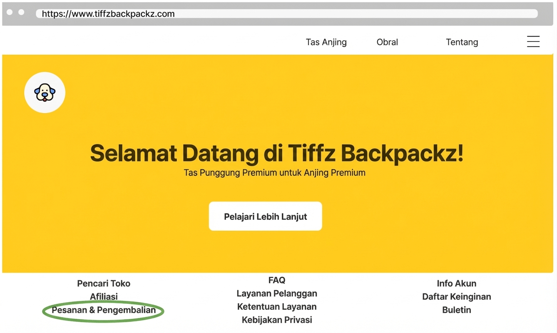The image size is (557, 333).
Task: Click the Pelajari Lebih Lanjut button
Action: tap(266, 216)
